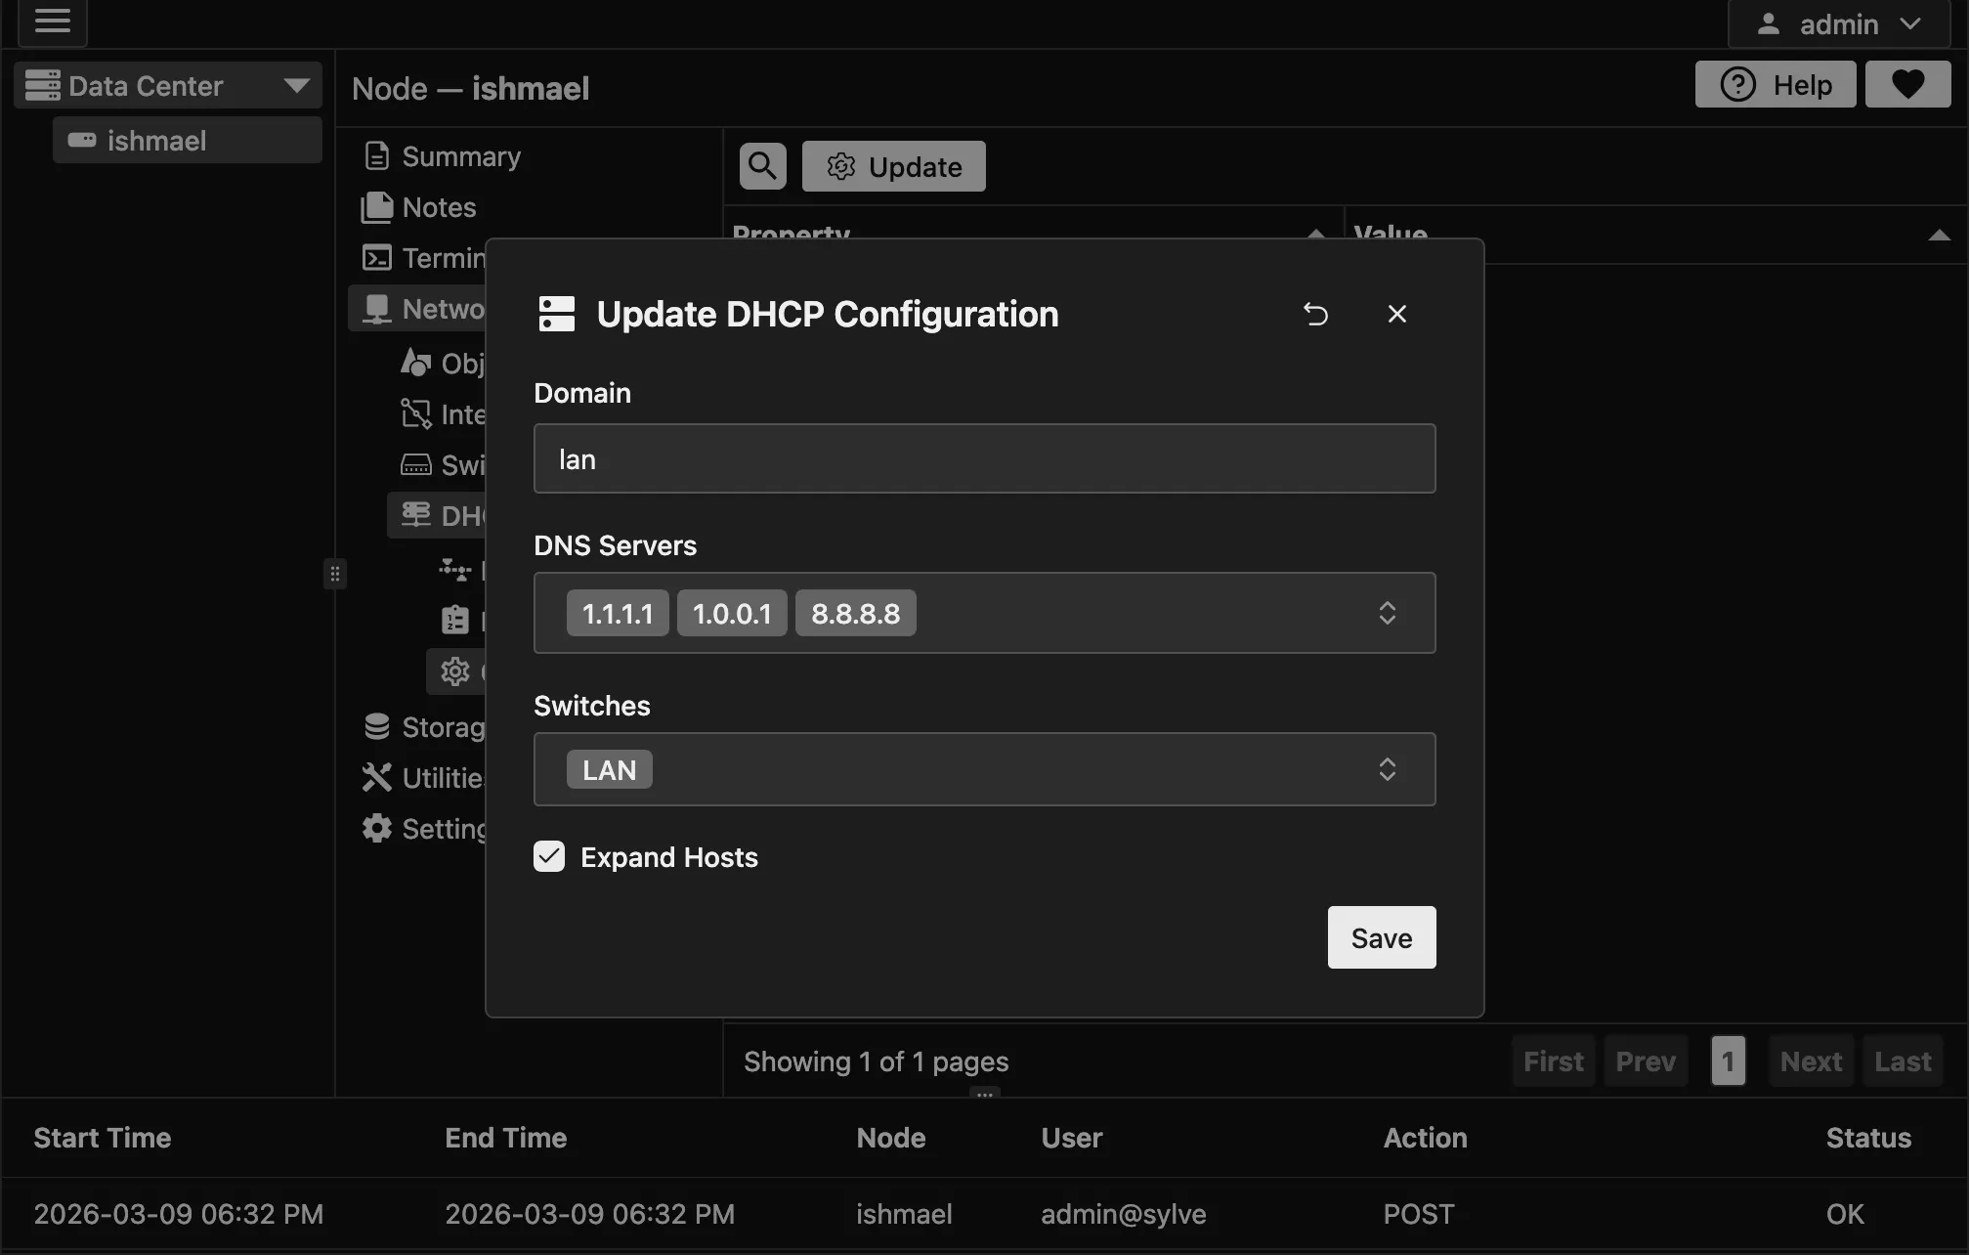Viewport: 1970px width, 1255px height.
Task: Select Notes in the sidebar
Action: pyautogui.click(x=440, y=207)
